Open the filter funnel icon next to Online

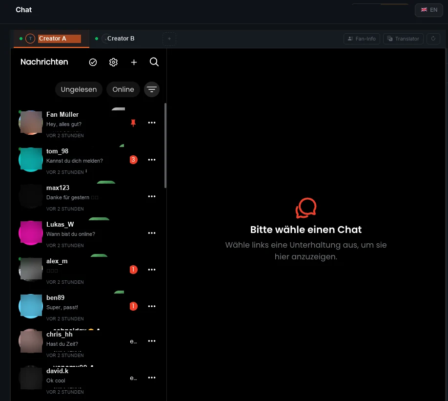(151, 89)
